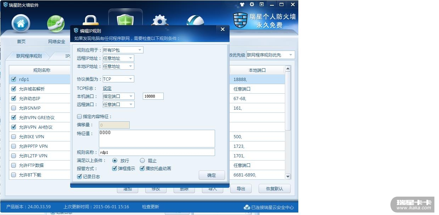
Task: Open the skin (shirt) icon in title bar
Action: 242,5
